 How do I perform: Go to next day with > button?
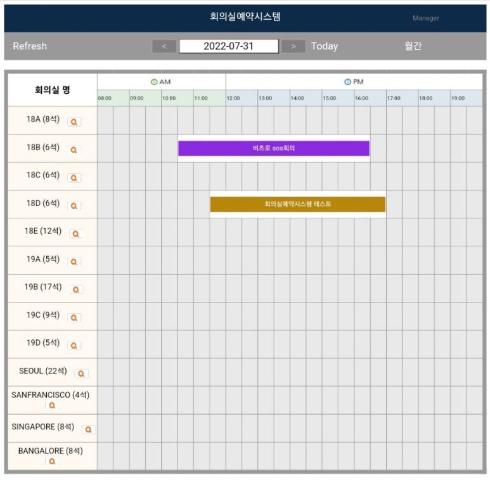point(293,46)
